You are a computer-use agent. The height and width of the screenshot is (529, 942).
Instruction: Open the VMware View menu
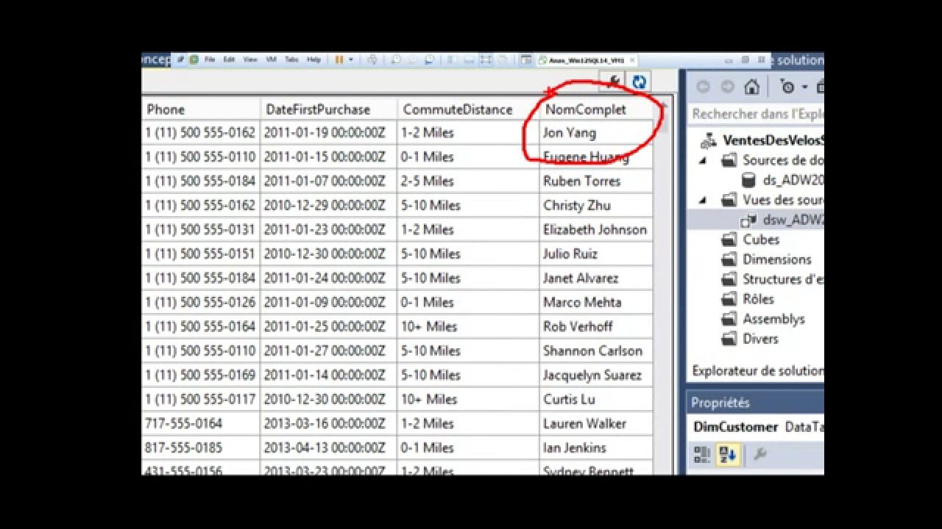pos(250,60)
